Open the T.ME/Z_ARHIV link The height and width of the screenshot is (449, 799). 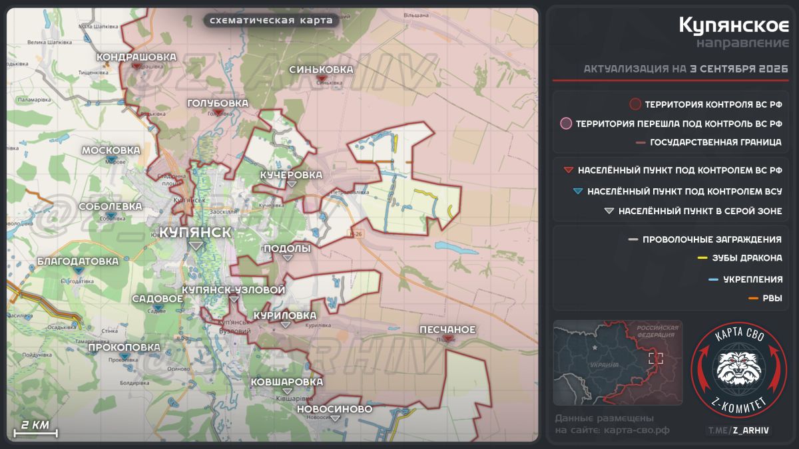click(x=739, y=430)
